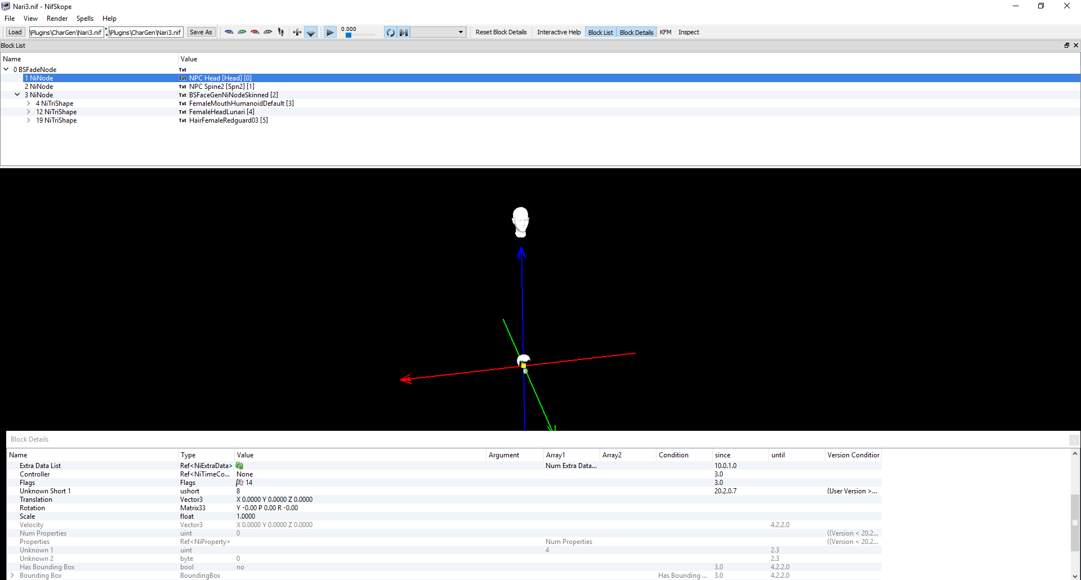Open the File menu

click(10, 19)
